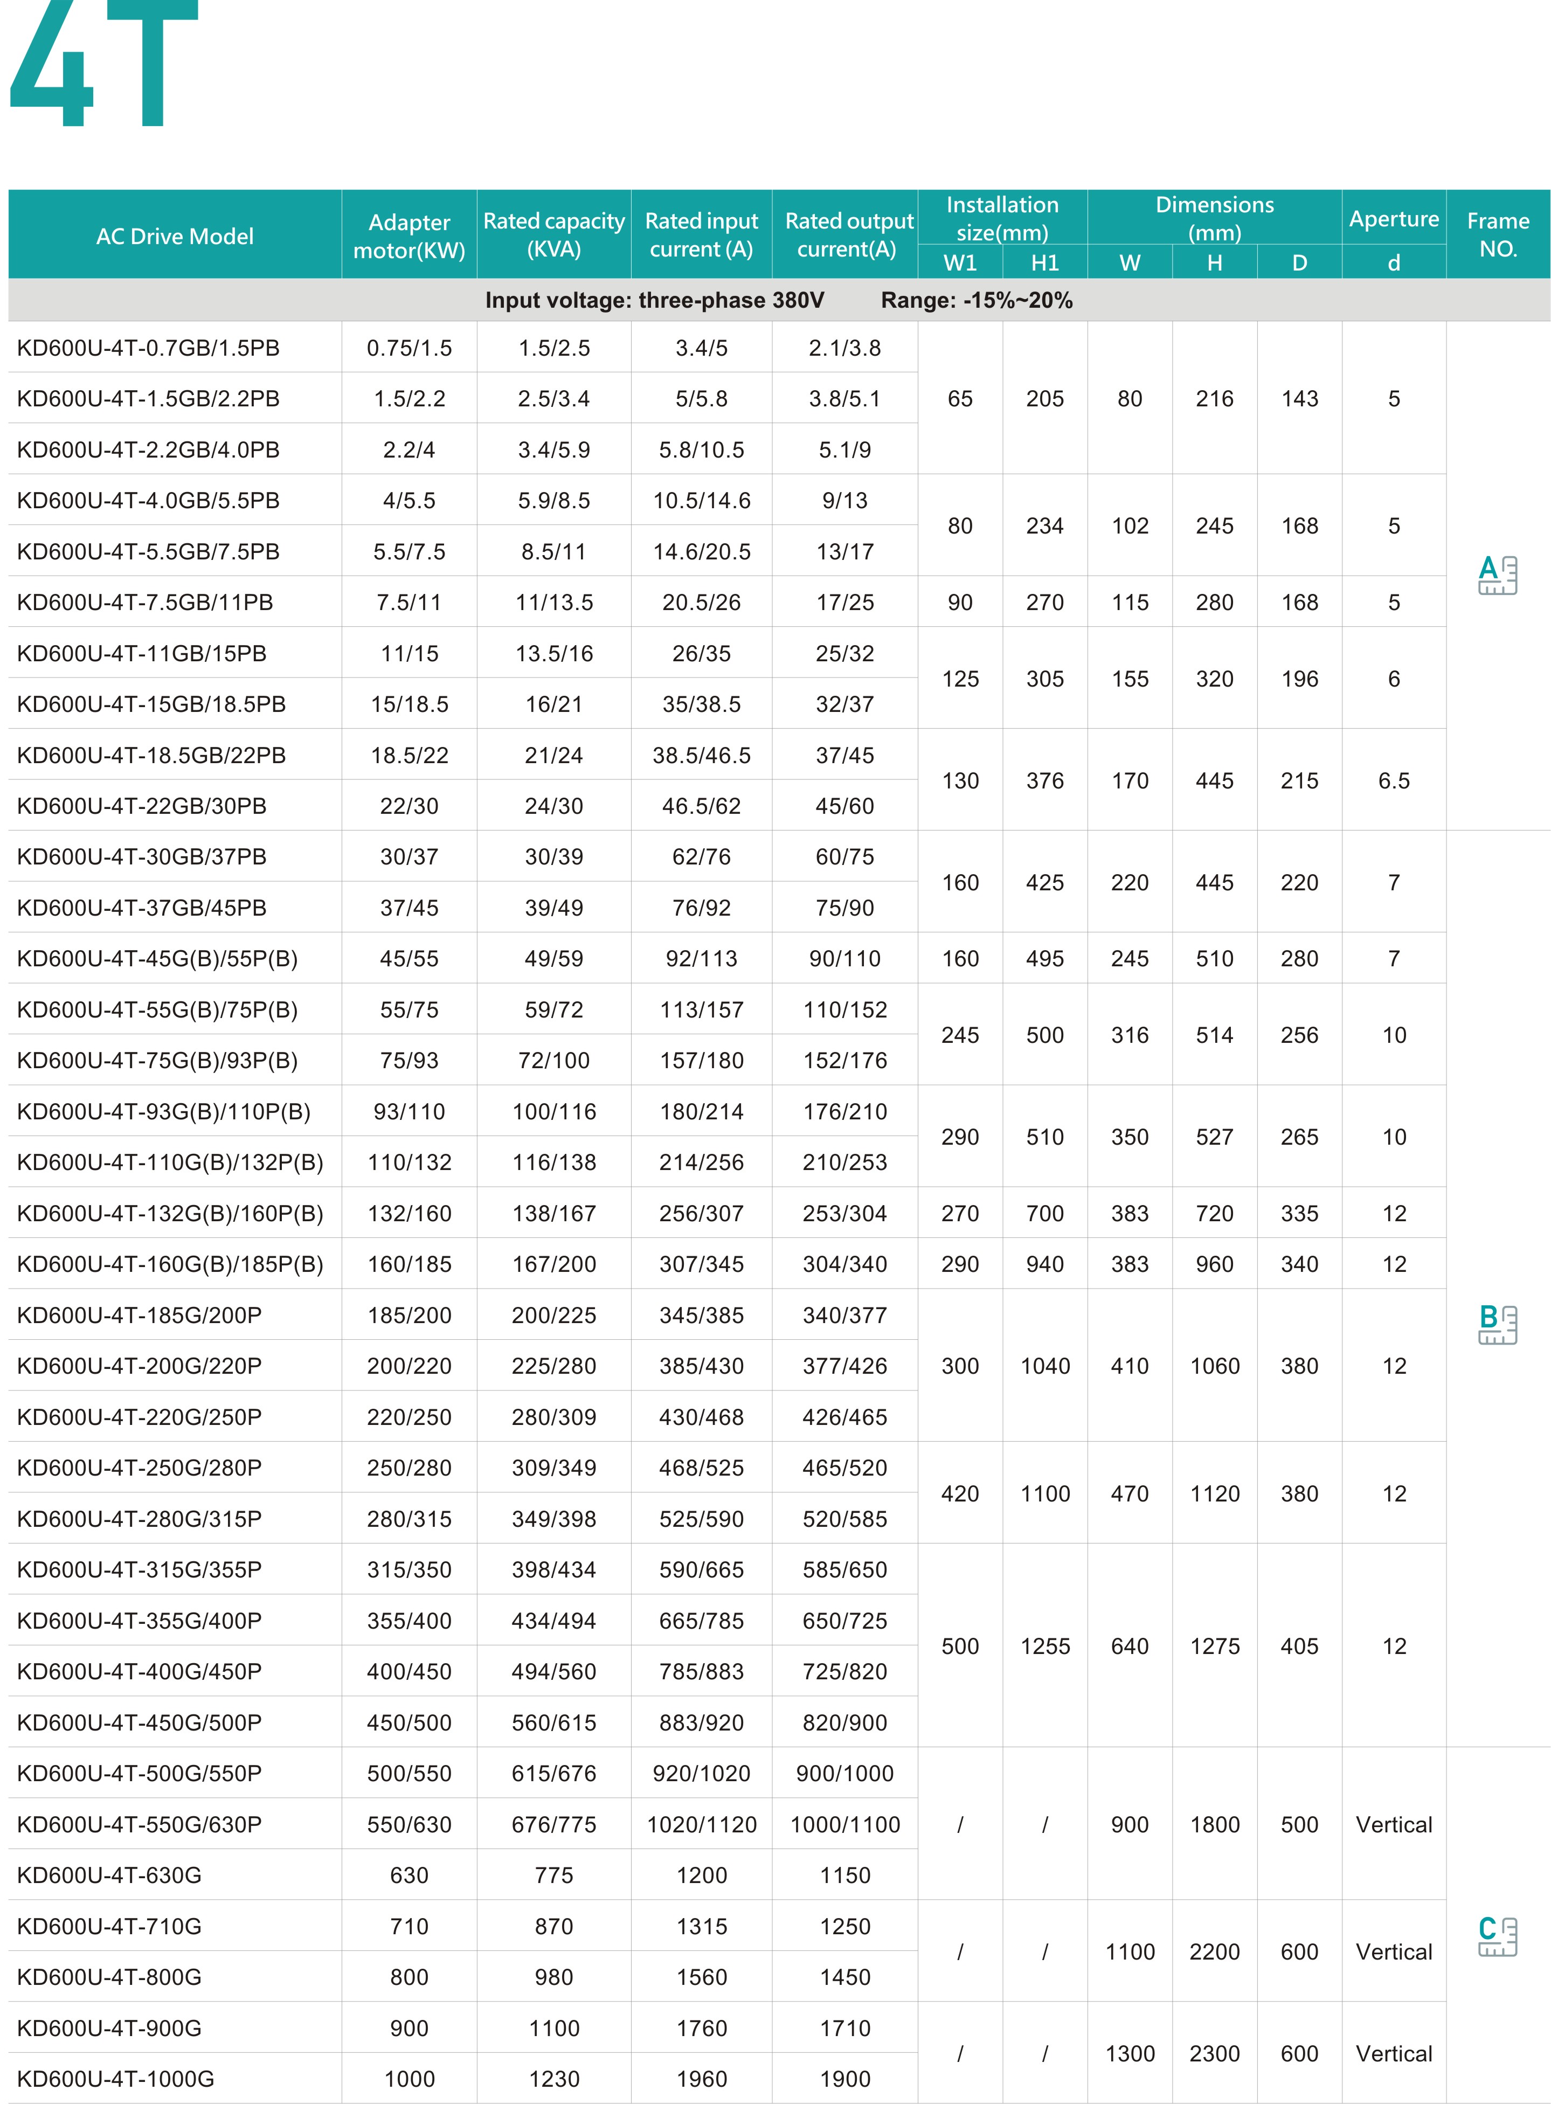Click the Adapter motor(KW) column header
Screen dimensions: 1551x2104
coord(410,236)
